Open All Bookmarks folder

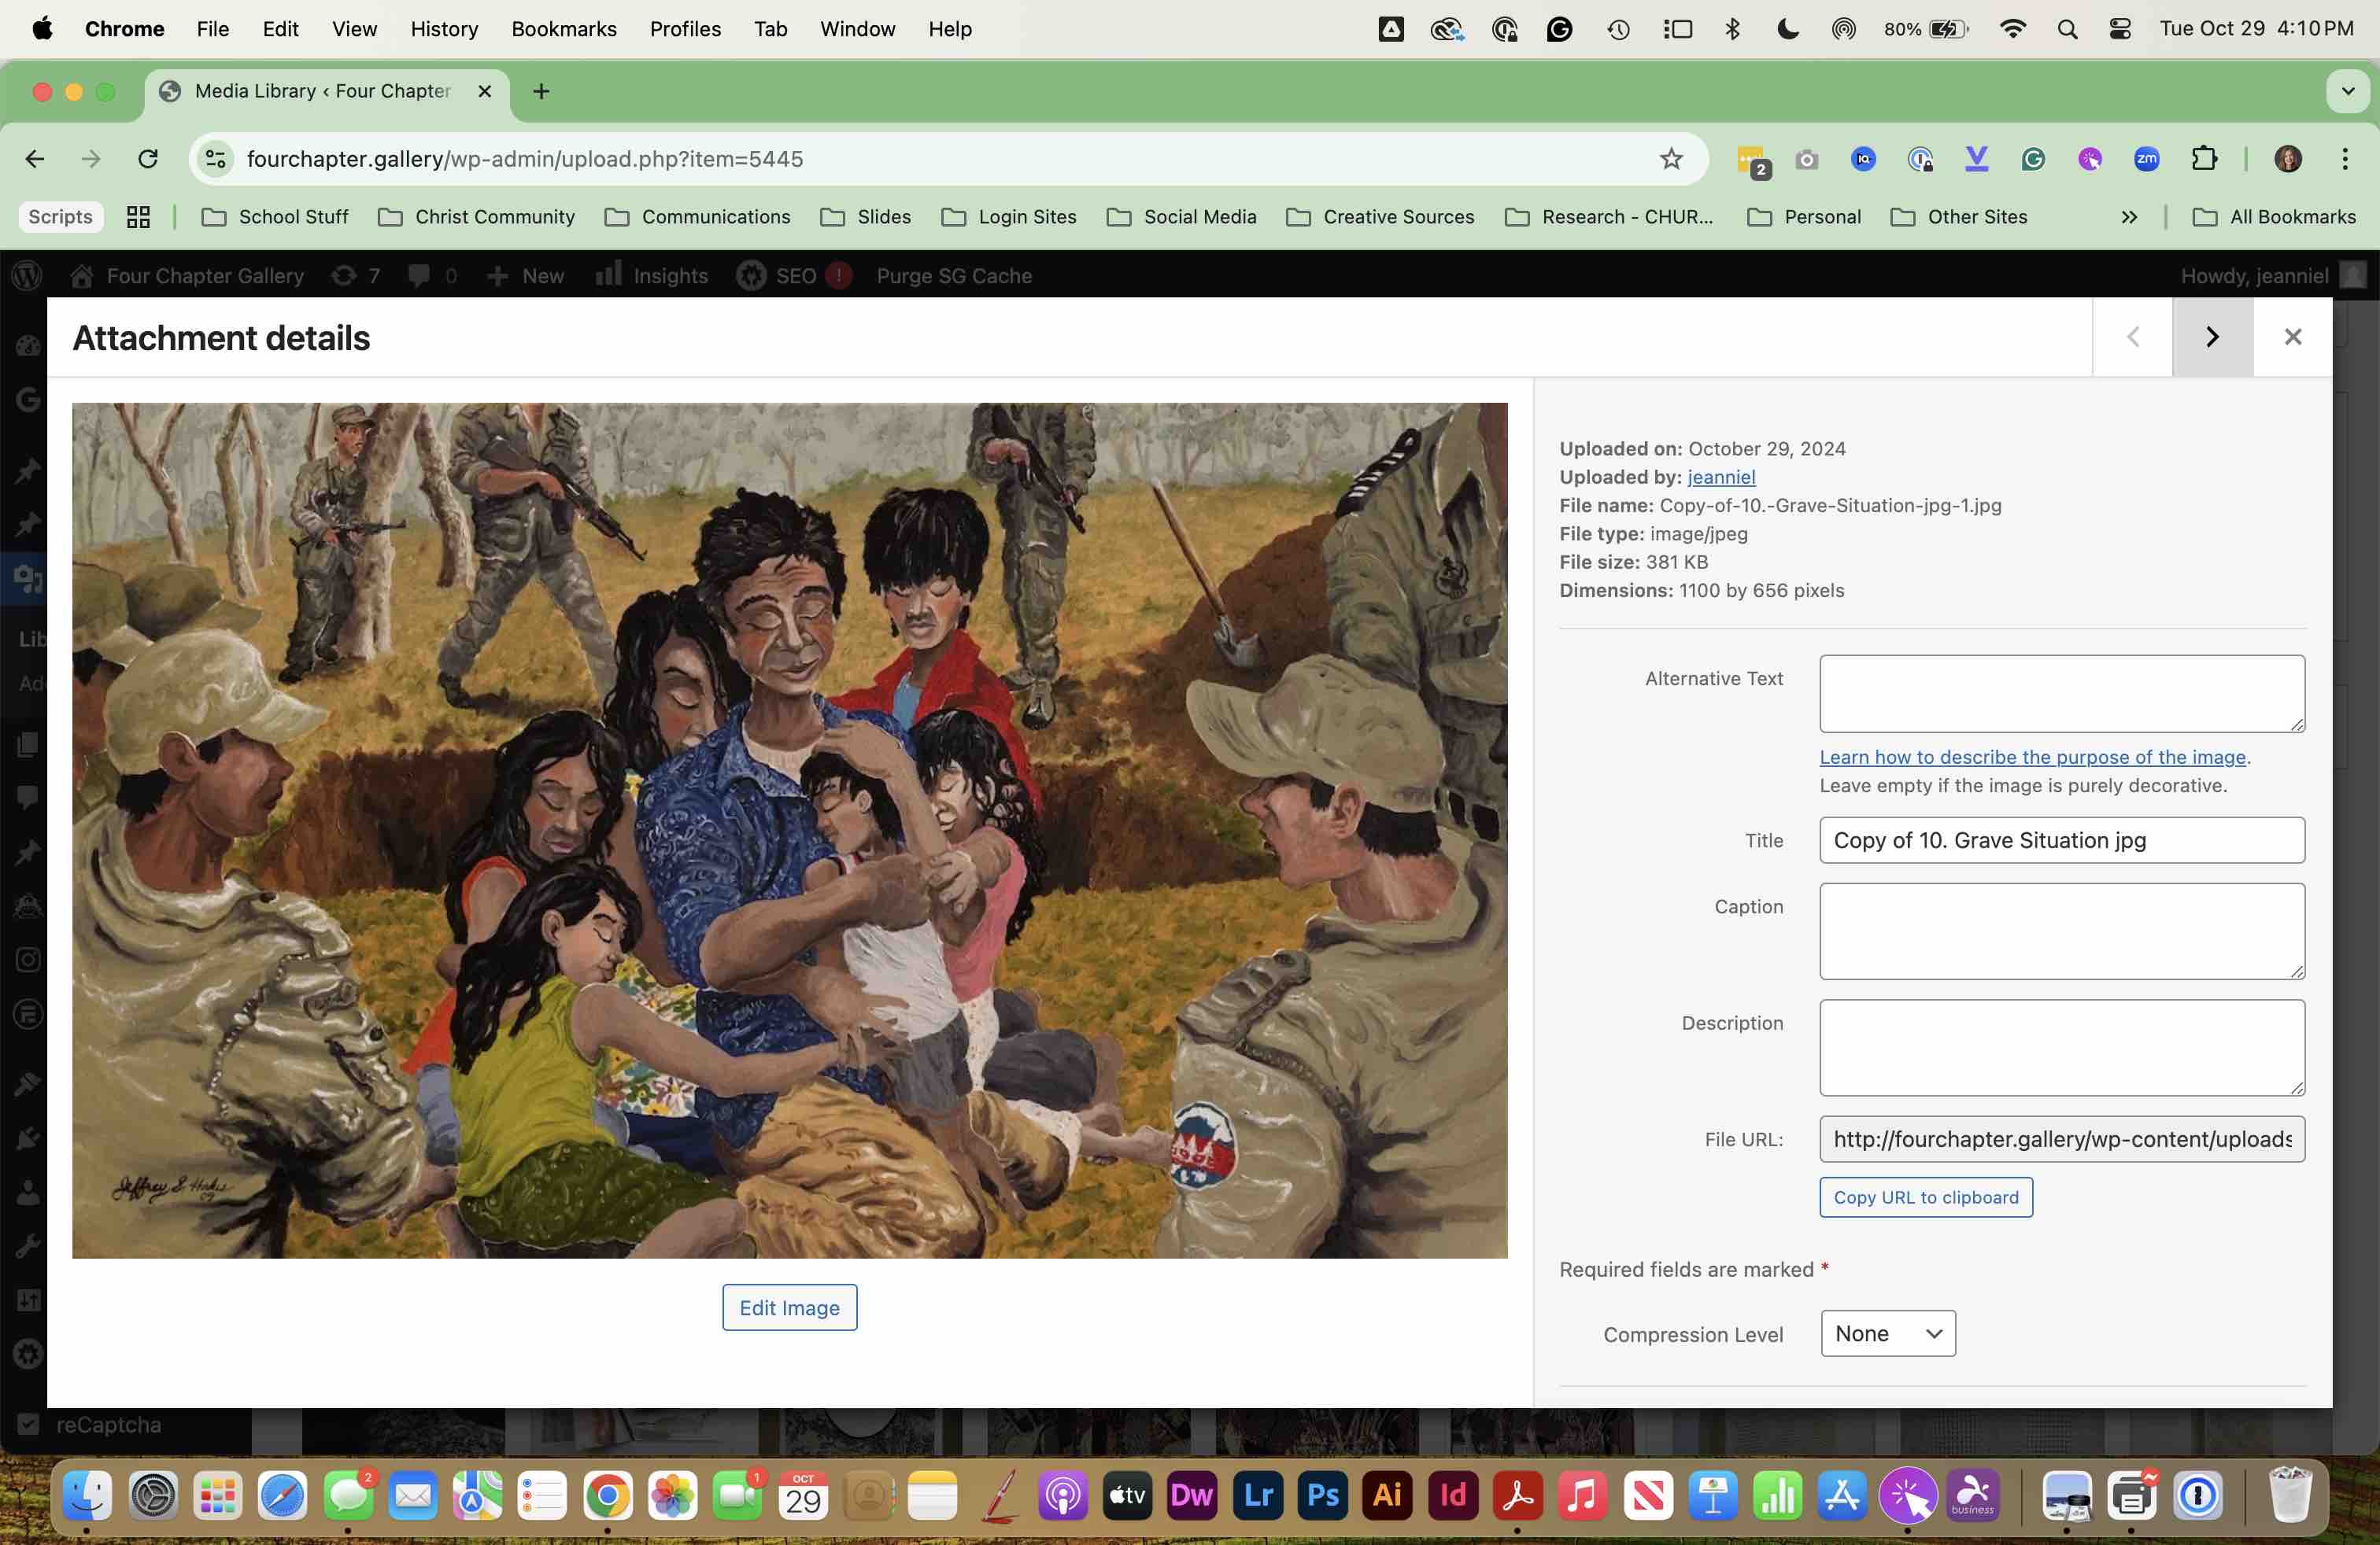(x=2273, y=217)
